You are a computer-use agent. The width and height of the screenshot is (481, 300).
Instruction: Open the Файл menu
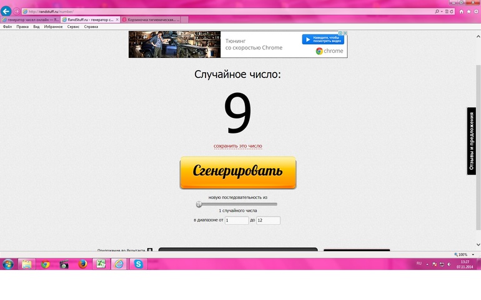coord(7,27)
